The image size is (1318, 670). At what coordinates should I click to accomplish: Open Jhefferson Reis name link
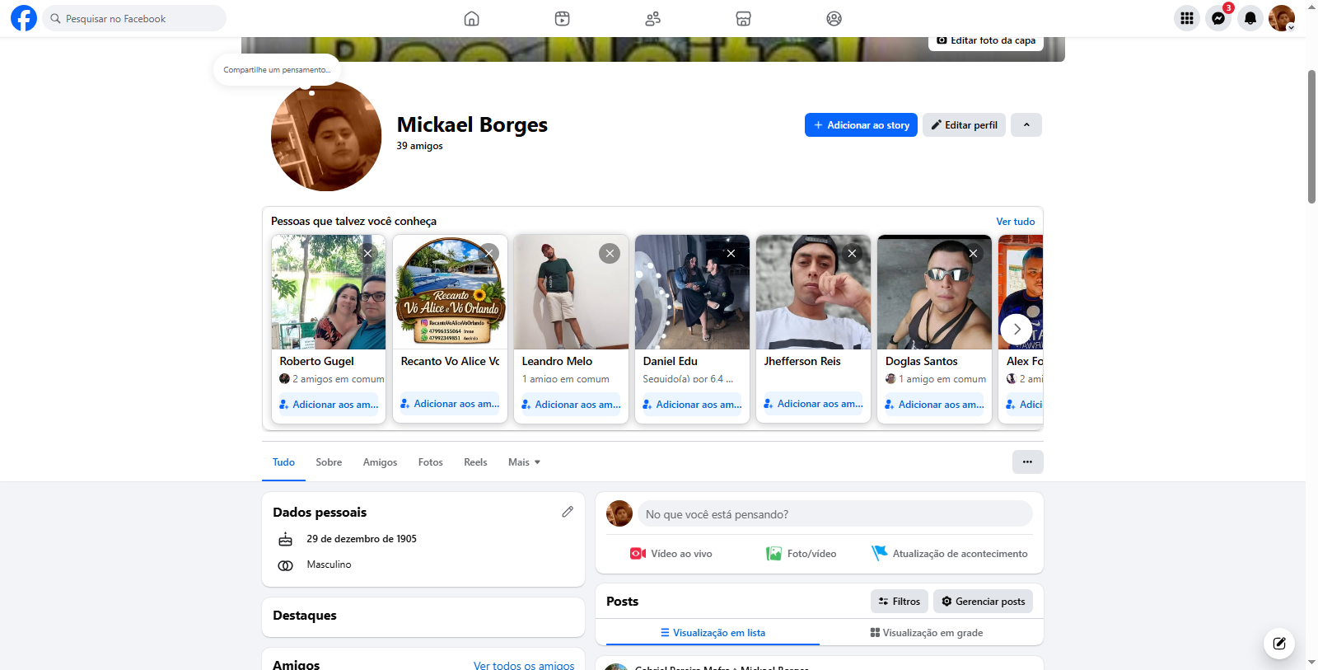click(x=802, y=361)
